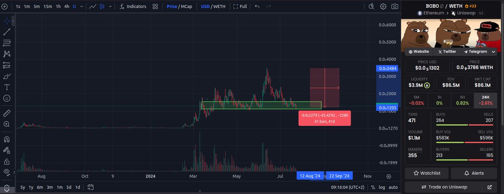
Task: Open the long/short position forecasting tool
Action: (7, 65)
